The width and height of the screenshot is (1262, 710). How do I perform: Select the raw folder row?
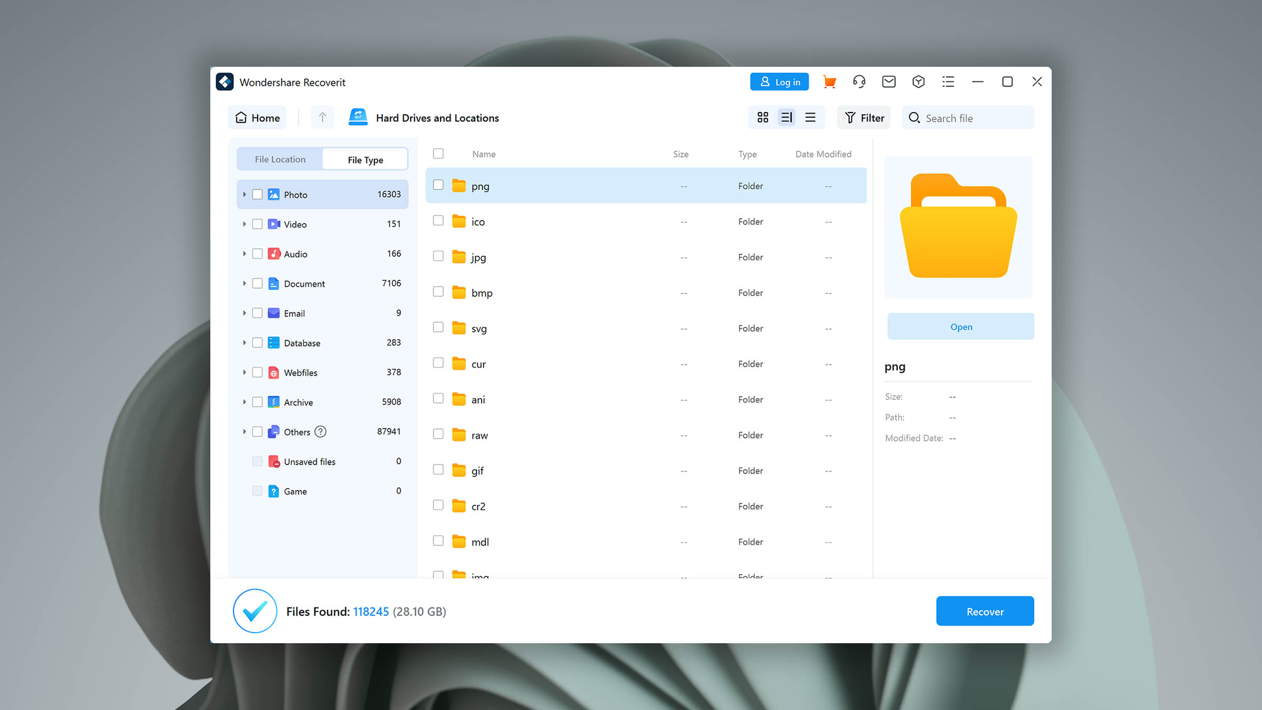pos(646,435)
